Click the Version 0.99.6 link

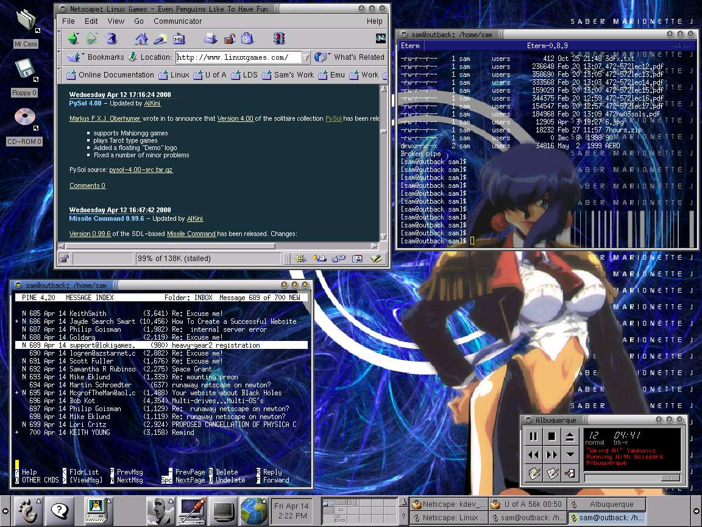tap(90, 234)
